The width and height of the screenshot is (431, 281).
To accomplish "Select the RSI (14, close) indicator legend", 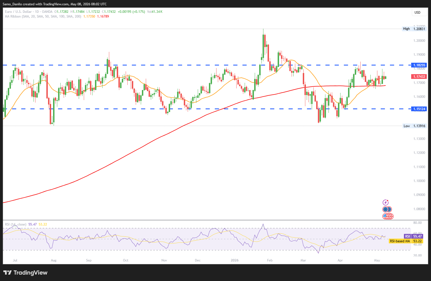I will click(16, 224).
